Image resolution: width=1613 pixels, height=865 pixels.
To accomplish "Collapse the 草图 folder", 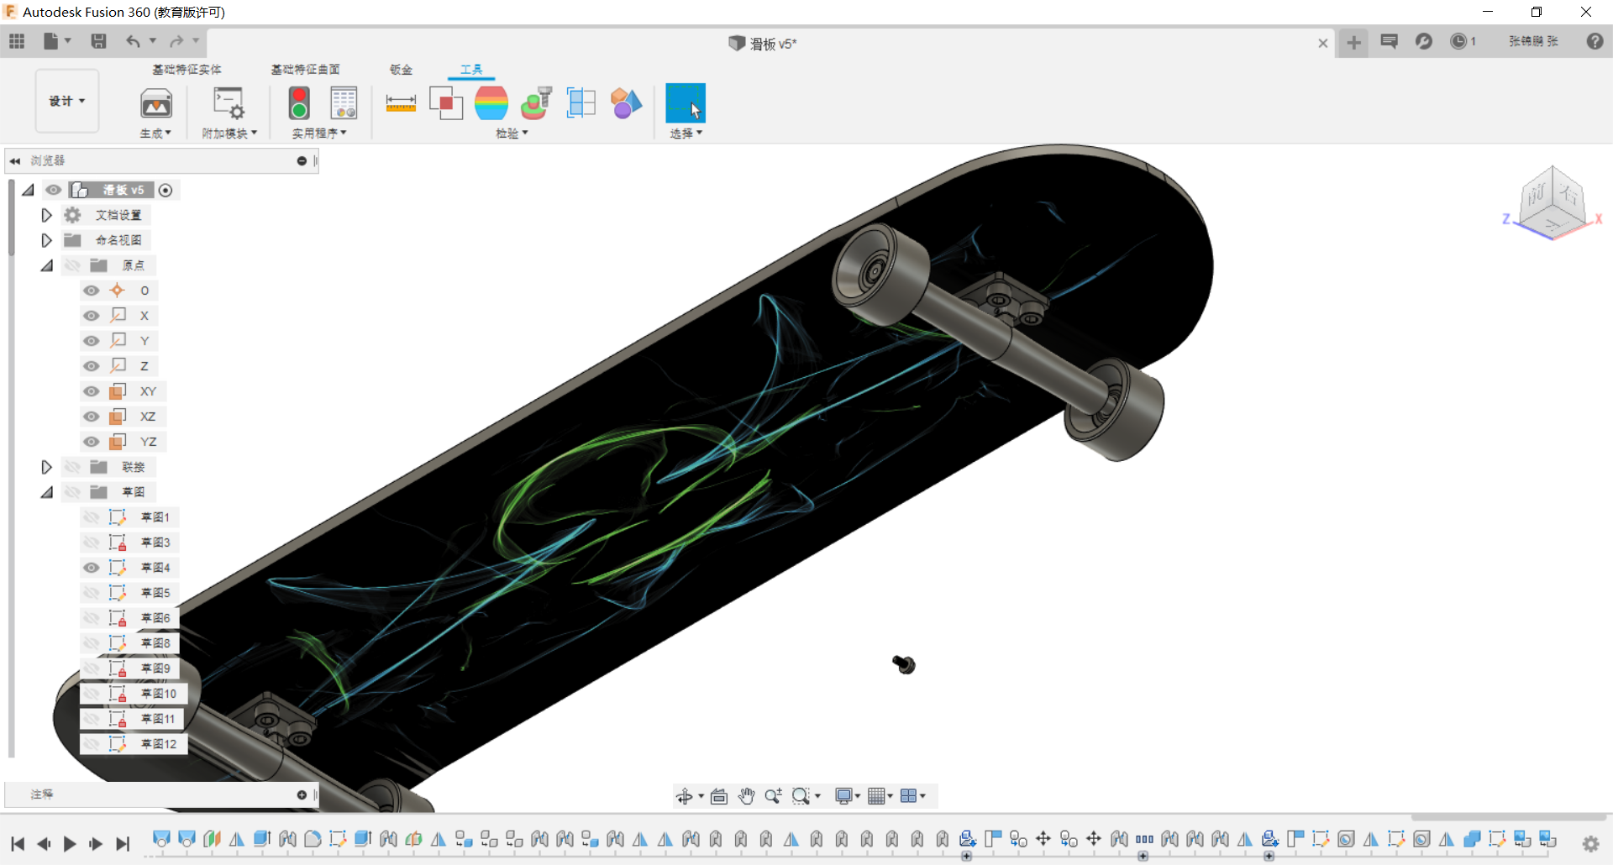I will [46, 492].
